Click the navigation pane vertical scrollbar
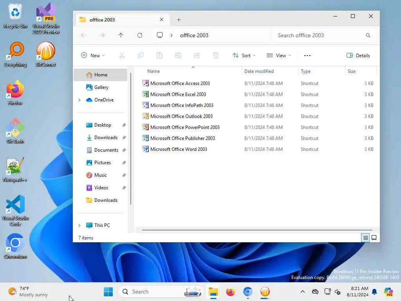Viewport: 401px width, 301px height. 131,138
